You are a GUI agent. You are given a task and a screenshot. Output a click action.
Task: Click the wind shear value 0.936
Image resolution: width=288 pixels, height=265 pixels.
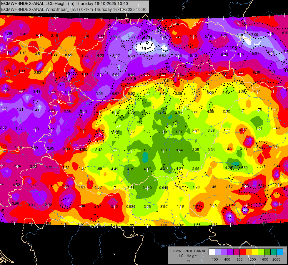(x=131, y=206)
